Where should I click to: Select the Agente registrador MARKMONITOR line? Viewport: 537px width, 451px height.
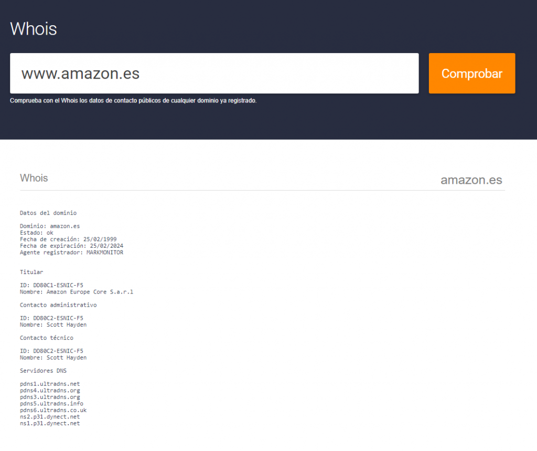point(71,253)
